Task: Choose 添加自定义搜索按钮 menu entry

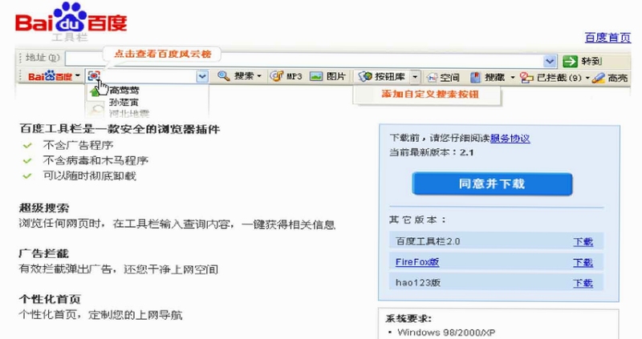Action: 430,94
